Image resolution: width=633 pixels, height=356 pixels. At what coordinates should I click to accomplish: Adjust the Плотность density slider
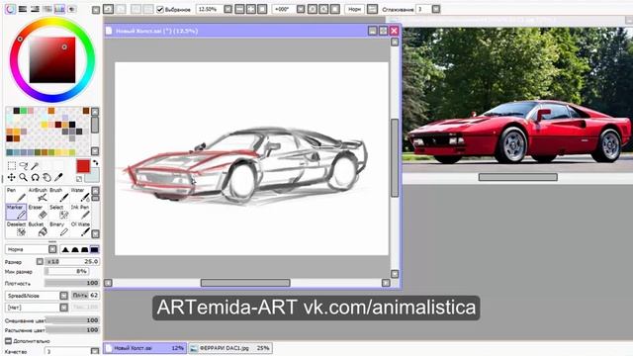[72, 283]
